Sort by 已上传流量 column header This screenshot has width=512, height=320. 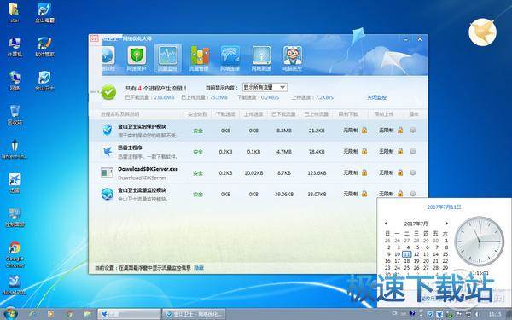(316, 114)
